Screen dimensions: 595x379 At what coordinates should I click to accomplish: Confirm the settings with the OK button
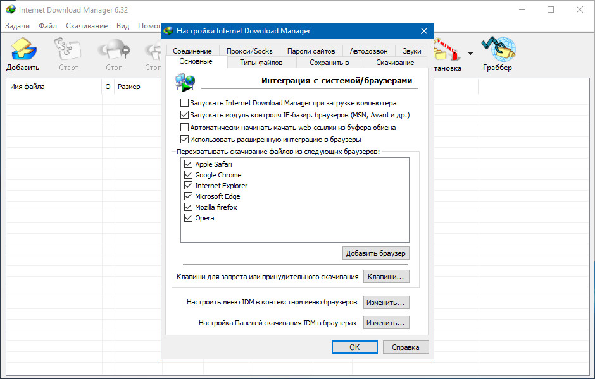[x=354, y=347]
